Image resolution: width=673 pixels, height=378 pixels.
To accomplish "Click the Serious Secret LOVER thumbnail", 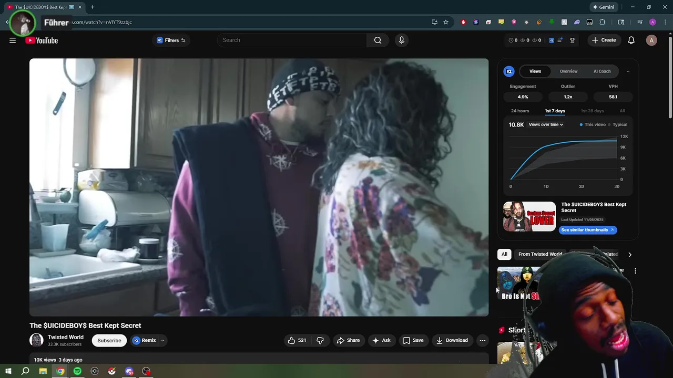I will click(x=529, y=216).
